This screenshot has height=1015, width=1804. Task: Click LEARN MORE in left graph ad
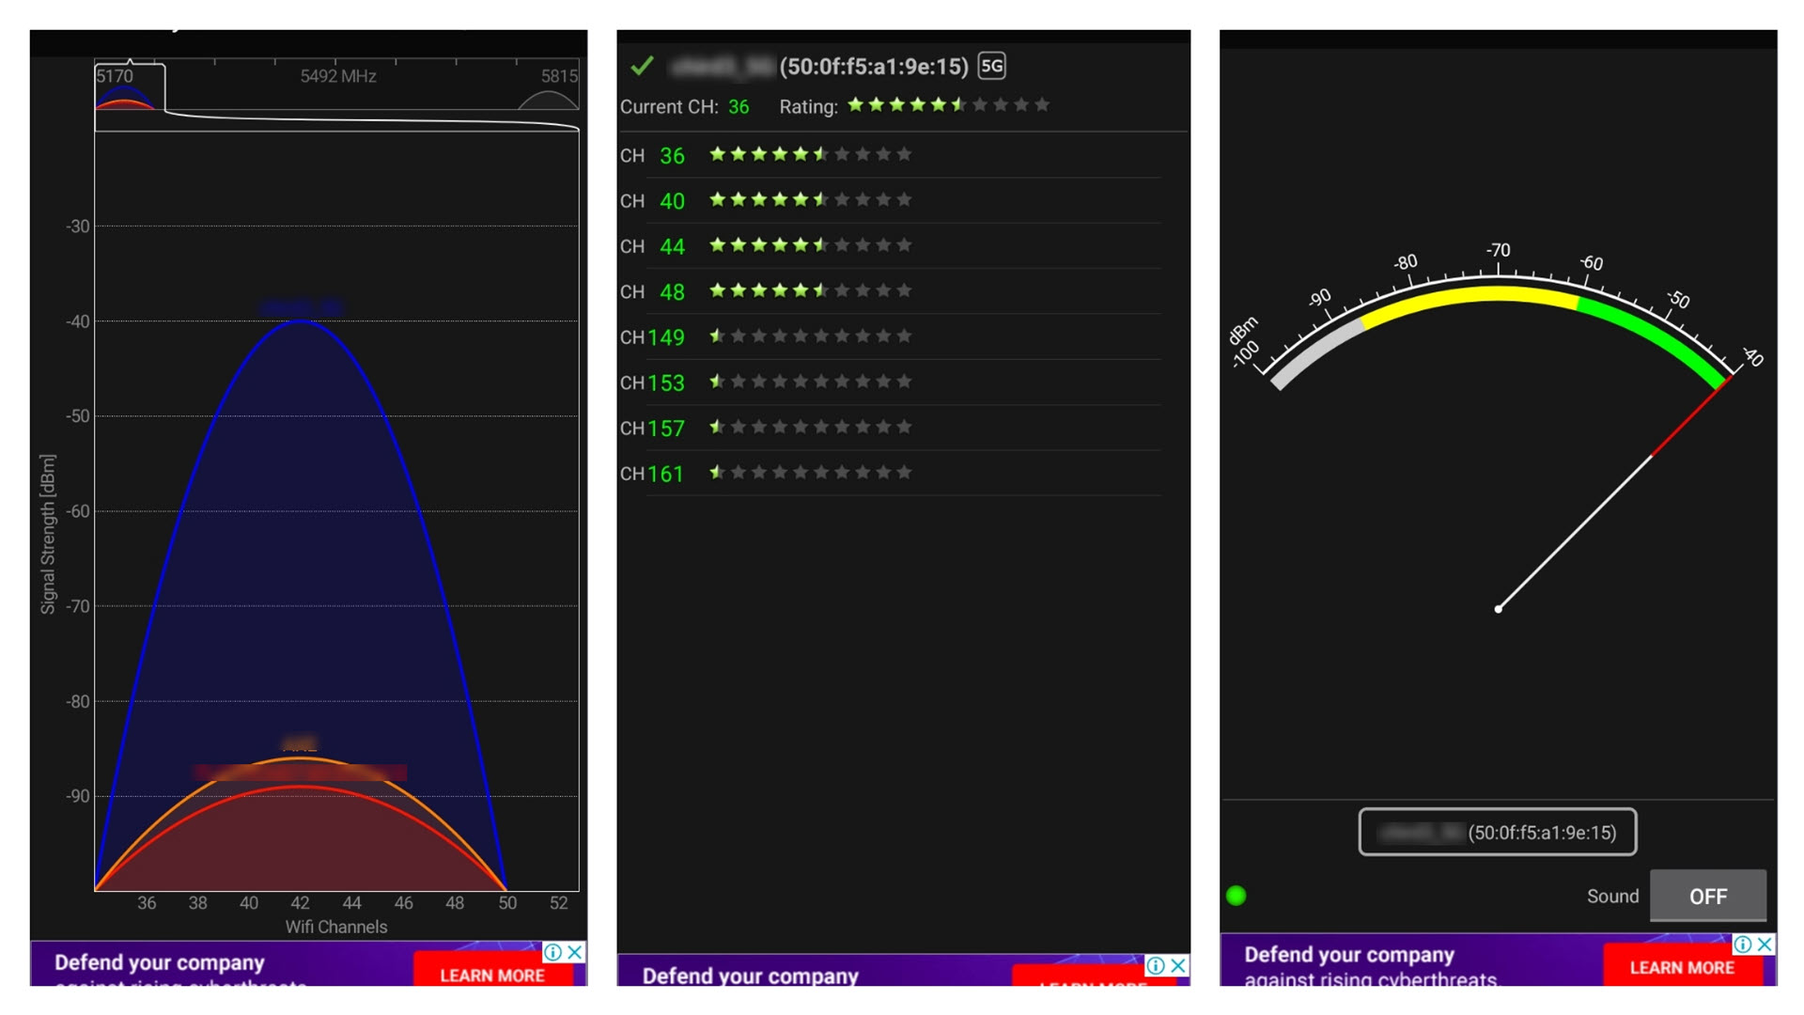(x=492, y=972)
